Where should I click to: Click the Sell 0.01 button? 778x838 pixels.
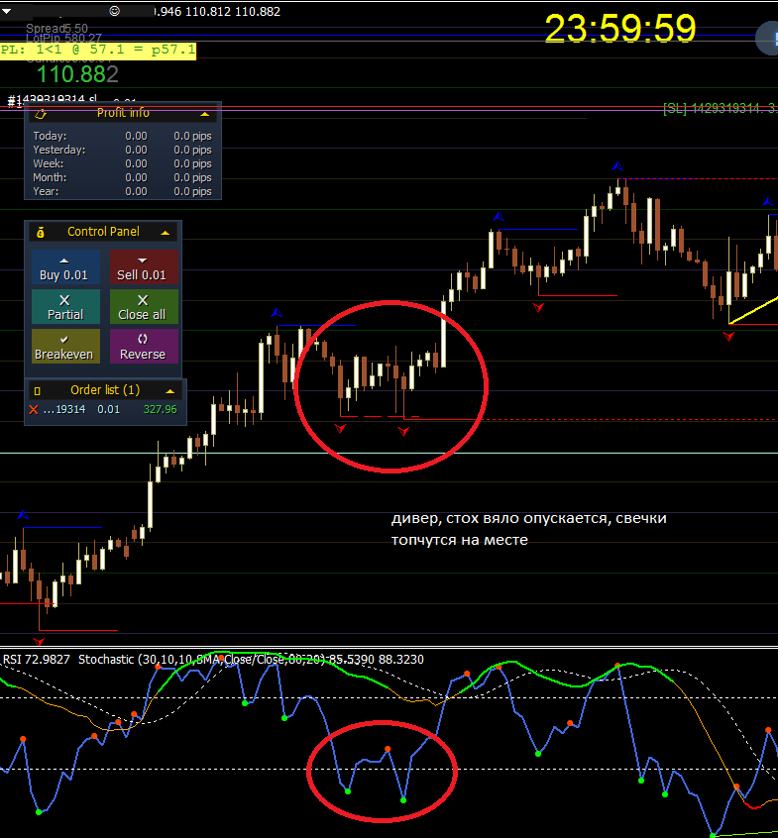(x=144, y=267)
